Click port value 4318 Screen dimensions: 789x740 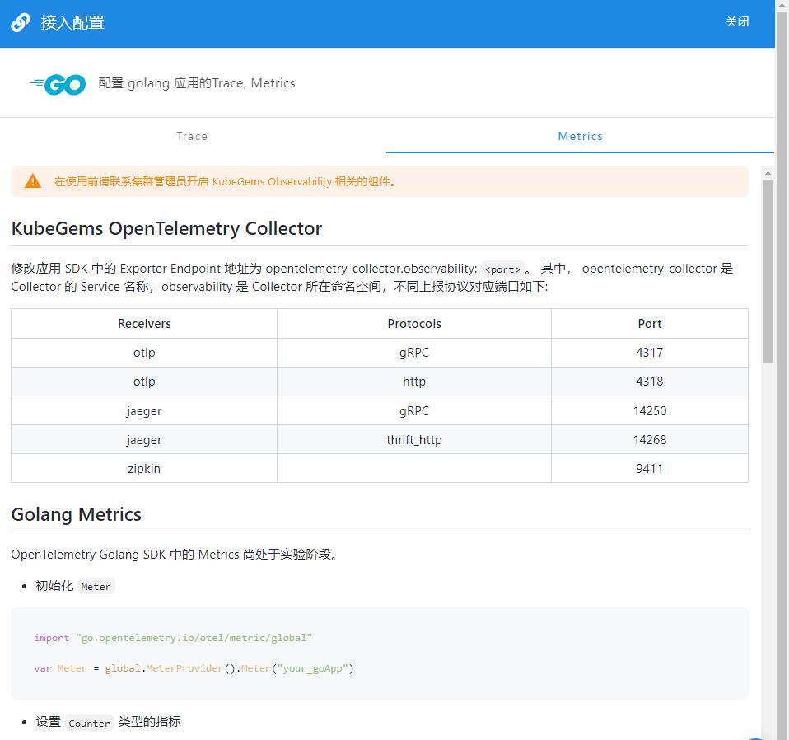tap(650, 382)
